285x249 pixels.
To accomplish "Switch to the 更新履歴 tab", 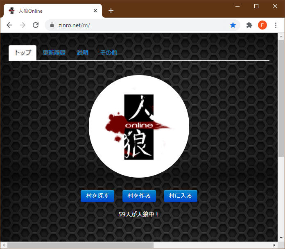I will tap(54, 53).
